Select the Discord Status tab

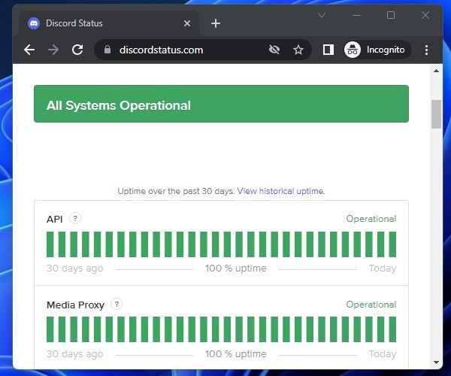(x=109, y=23)
